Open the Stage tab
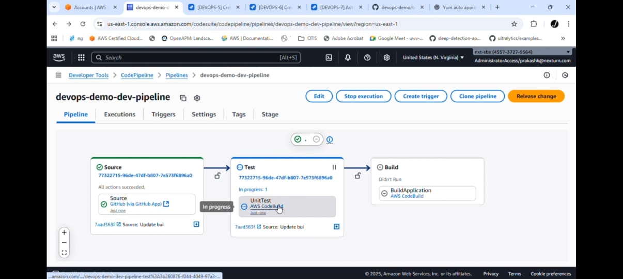Image resolution: width=623 pixels, height=279 pixels. click(x=270, y=114)
